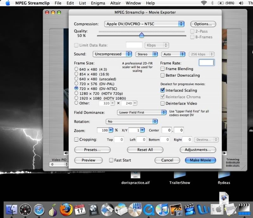Launch Microsoft Word from the dock

[203, 210]
